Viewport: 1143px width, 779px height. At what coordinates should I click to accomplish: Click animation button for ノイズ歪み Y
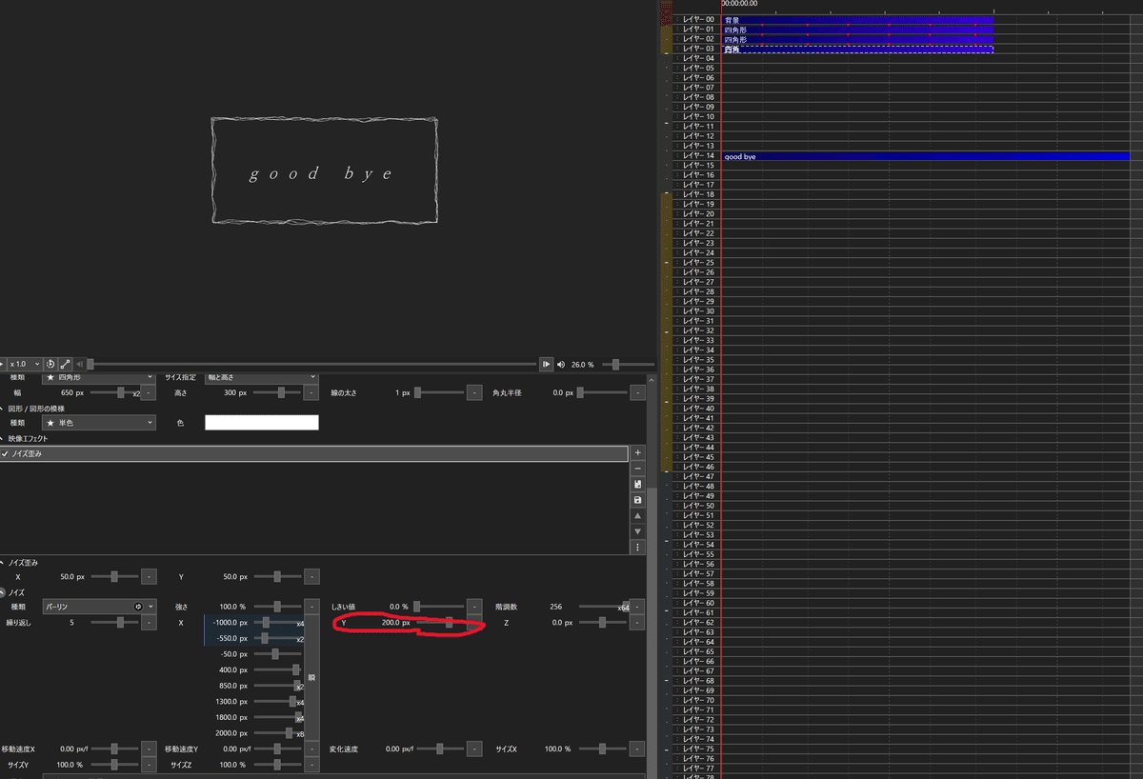click(x=311, y=576)
